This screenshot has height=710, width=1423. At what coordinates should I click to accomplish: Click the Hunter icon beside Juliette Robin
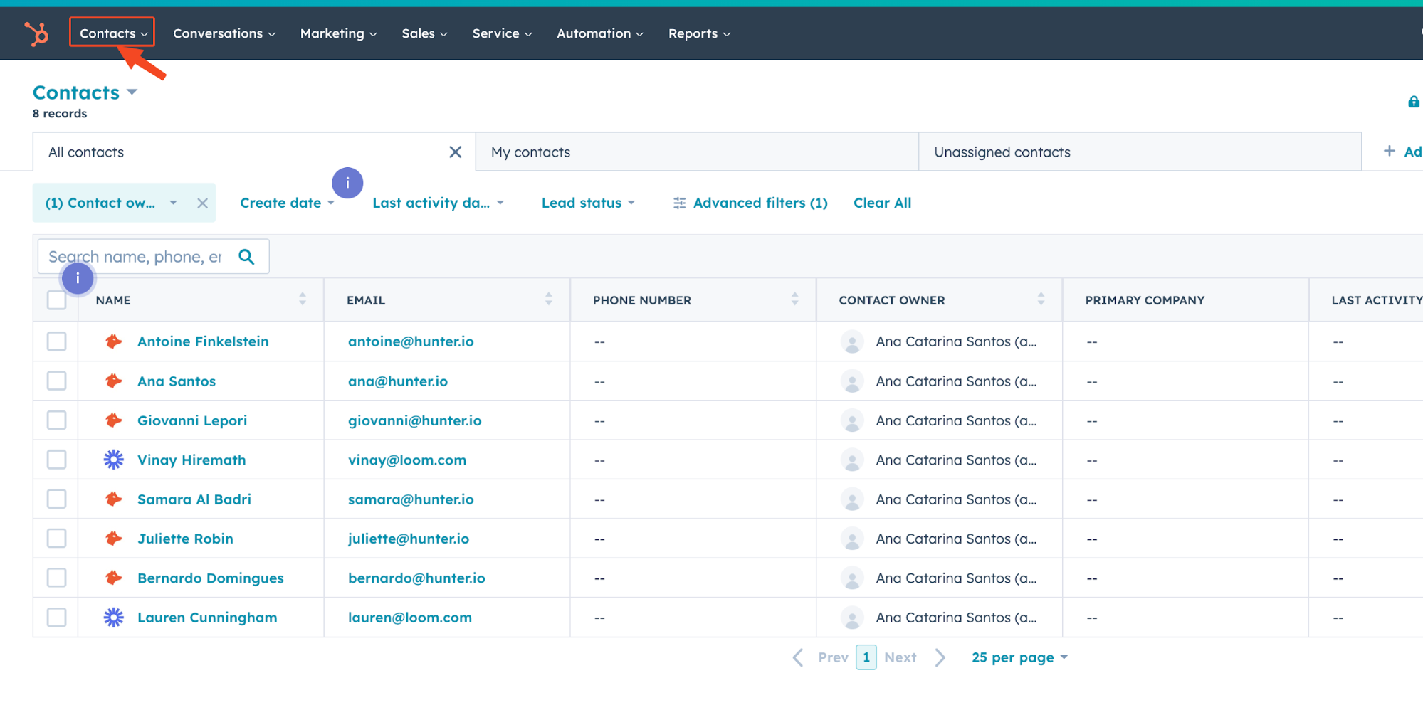point(113,539)
